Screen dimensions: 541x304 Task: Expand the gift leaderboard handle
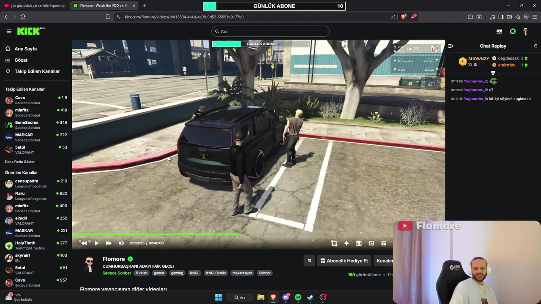point(493,73)
